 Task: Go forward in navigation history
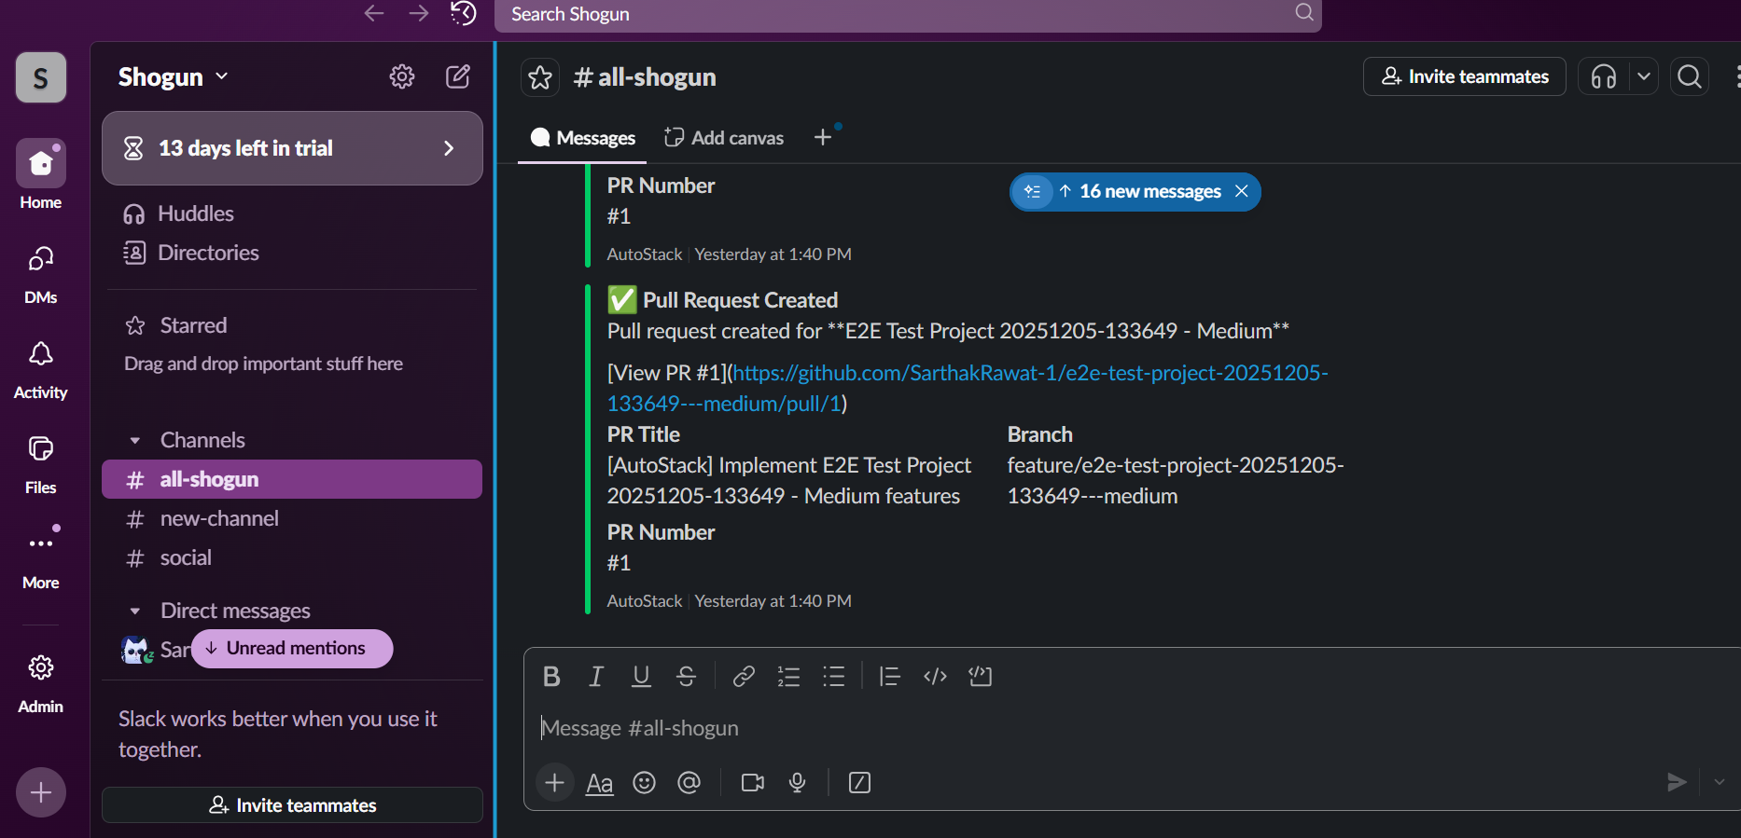point(419,13)
